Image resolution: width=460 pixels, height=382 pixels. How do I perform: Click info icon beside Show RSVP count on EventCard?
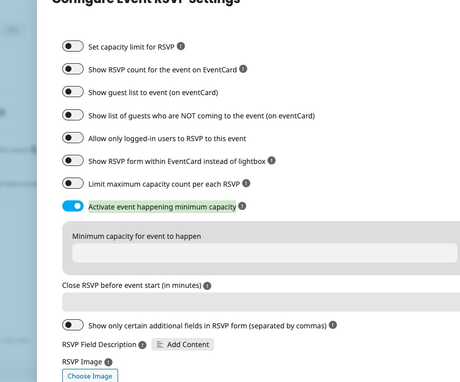pos(243,69)
